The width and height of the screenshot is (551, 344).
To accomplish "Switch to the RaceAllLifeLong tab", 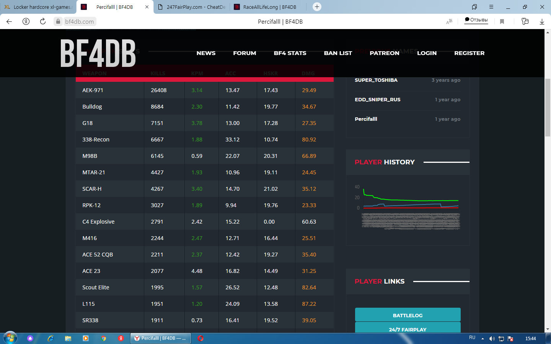I will (269, 7).
